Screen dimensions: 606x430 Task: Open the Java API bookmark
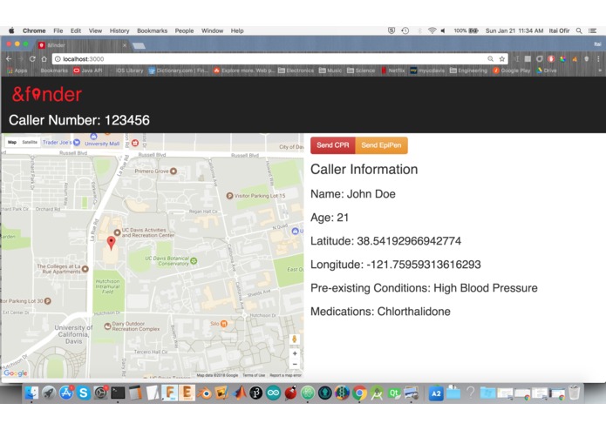pyautogui.click(x=88, y=71)
